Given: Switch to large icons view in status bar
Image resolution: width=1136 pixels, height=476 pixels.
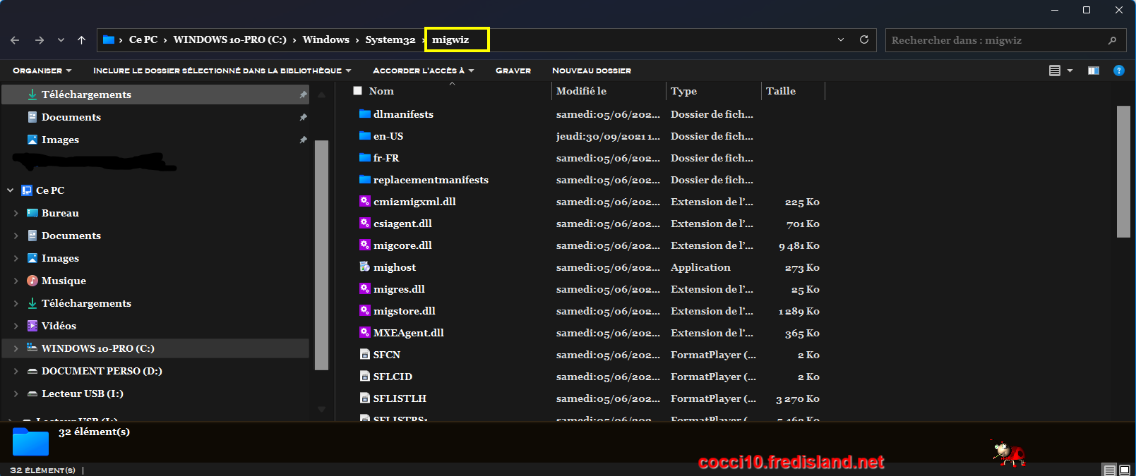Looking at the screenshot, I should (x=1125, y=470).
